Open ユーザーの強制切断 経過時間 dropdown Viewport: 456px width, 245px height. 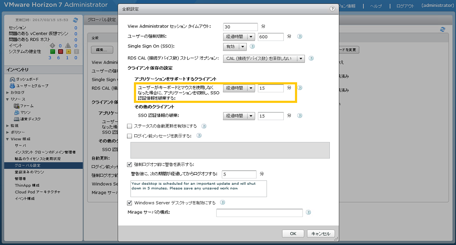[x=239, y=37]
